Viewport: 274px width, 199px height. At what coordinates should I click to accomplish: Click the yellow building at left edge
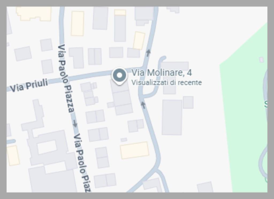click(x=13, y=155)
